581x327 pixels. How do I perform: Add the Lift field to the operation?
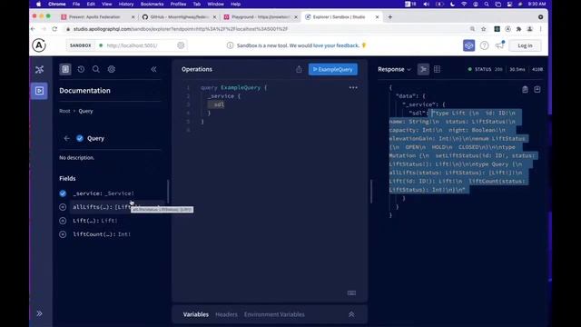pos(63,221)
